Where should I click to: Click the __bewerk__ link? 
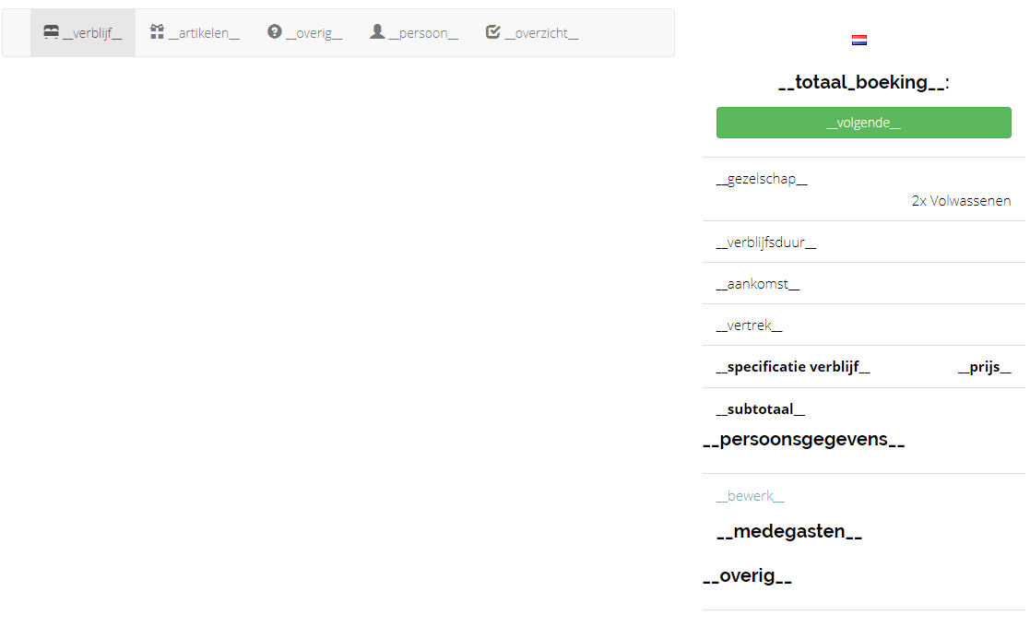(751, 496)
